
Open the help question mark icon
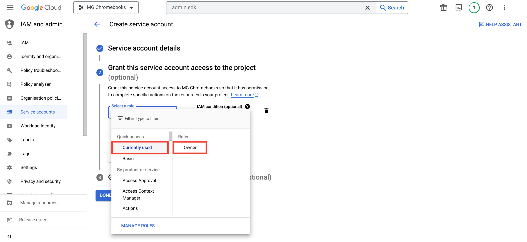pos(489,7)
